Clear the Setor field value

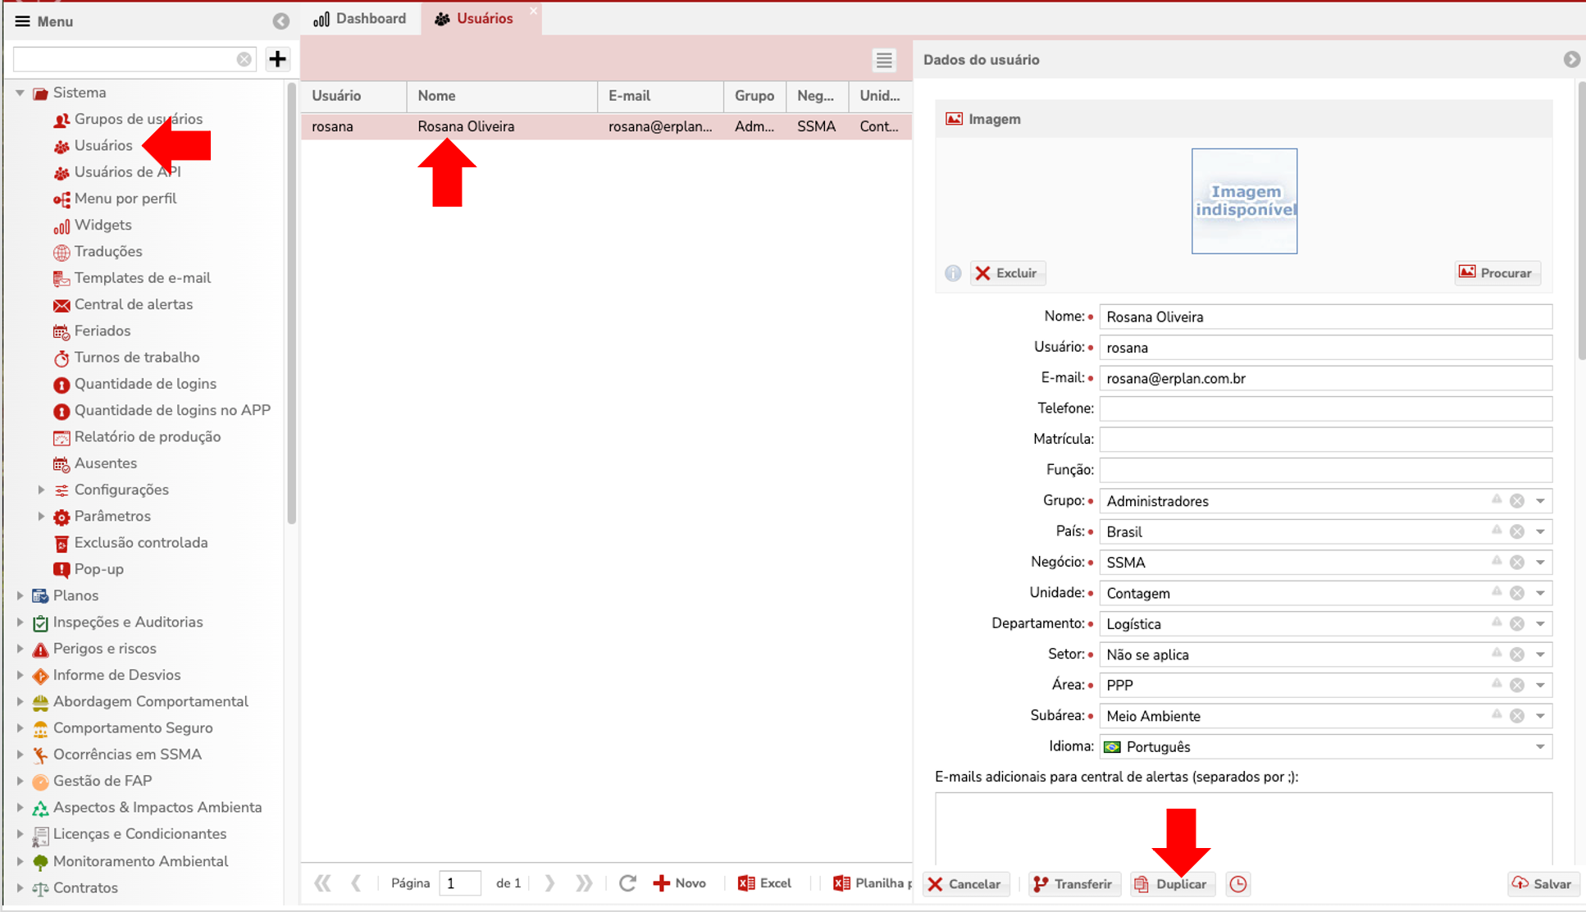1517,654
